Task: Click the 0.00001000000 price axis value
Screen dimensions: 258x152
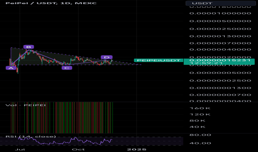Action: 220,14
